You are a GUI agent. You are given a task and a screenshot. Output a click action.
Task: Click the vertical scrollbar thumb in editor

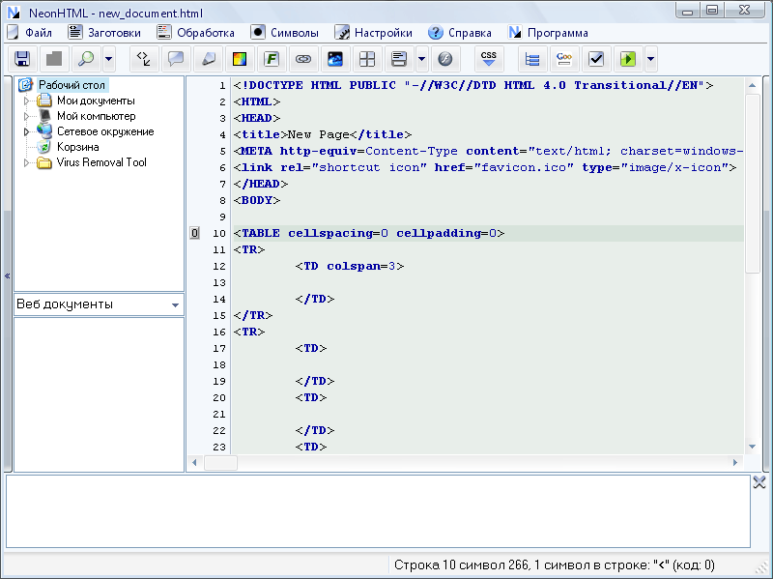753,184
